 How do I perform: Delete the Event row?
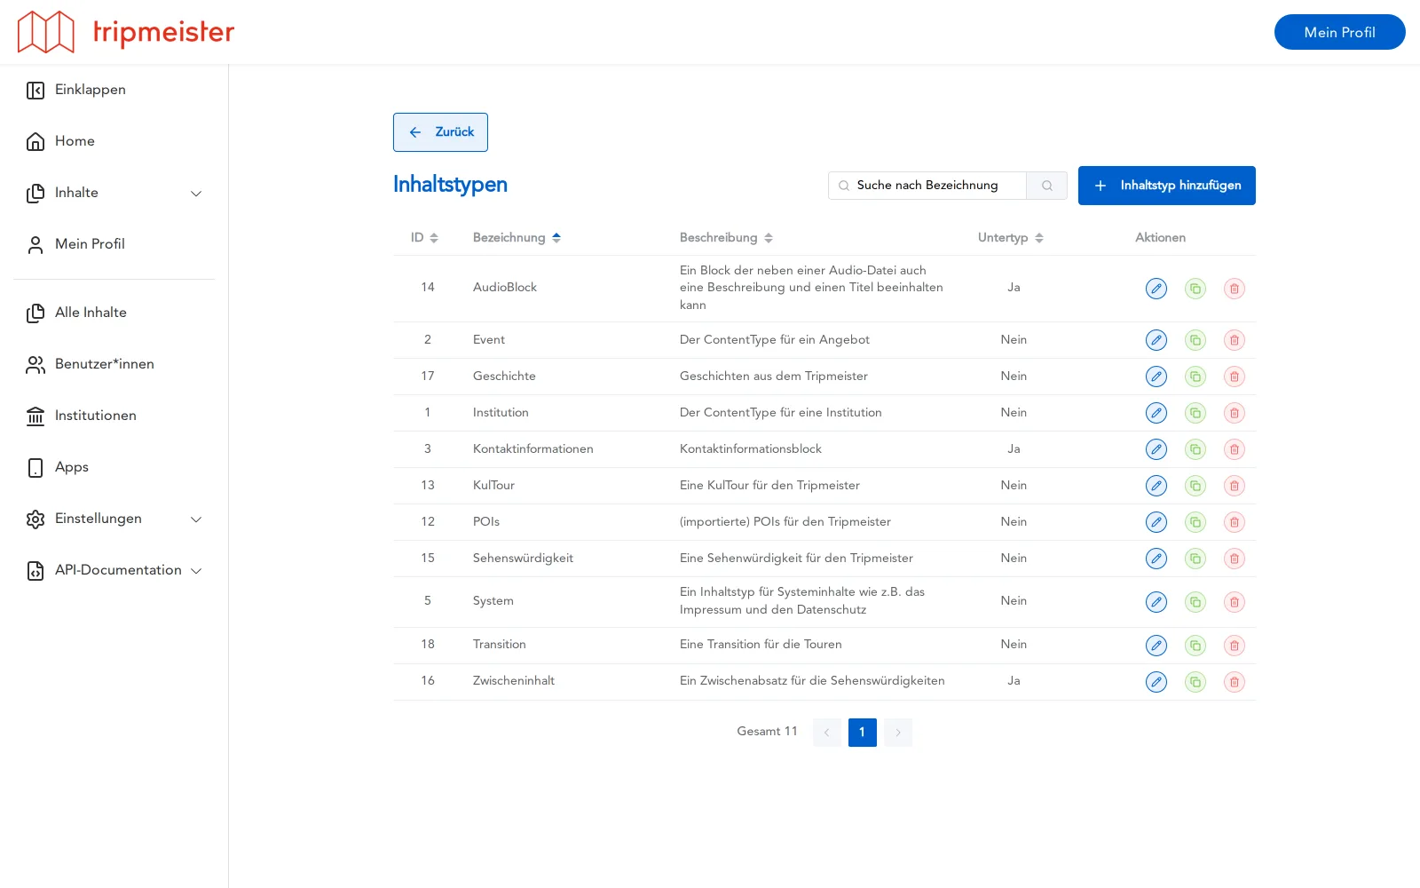click(x=1235, y=340)
